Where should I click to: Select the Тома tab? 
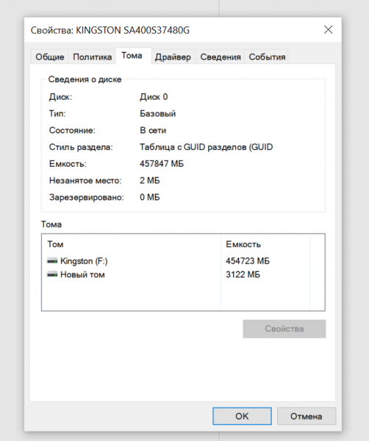132,56
